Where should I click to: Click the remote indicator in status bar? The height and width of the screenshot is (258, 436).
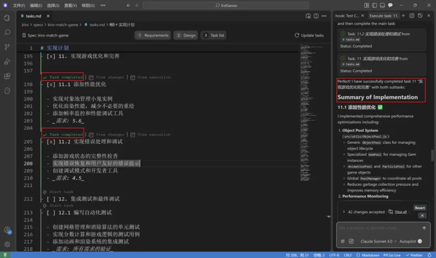click(5, 255)
